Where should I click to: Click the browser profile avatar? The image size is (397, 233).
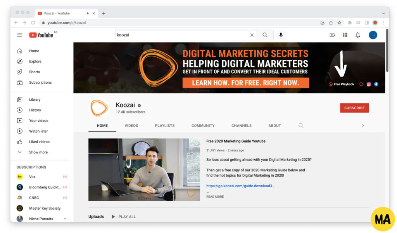(x=375, y=23)
